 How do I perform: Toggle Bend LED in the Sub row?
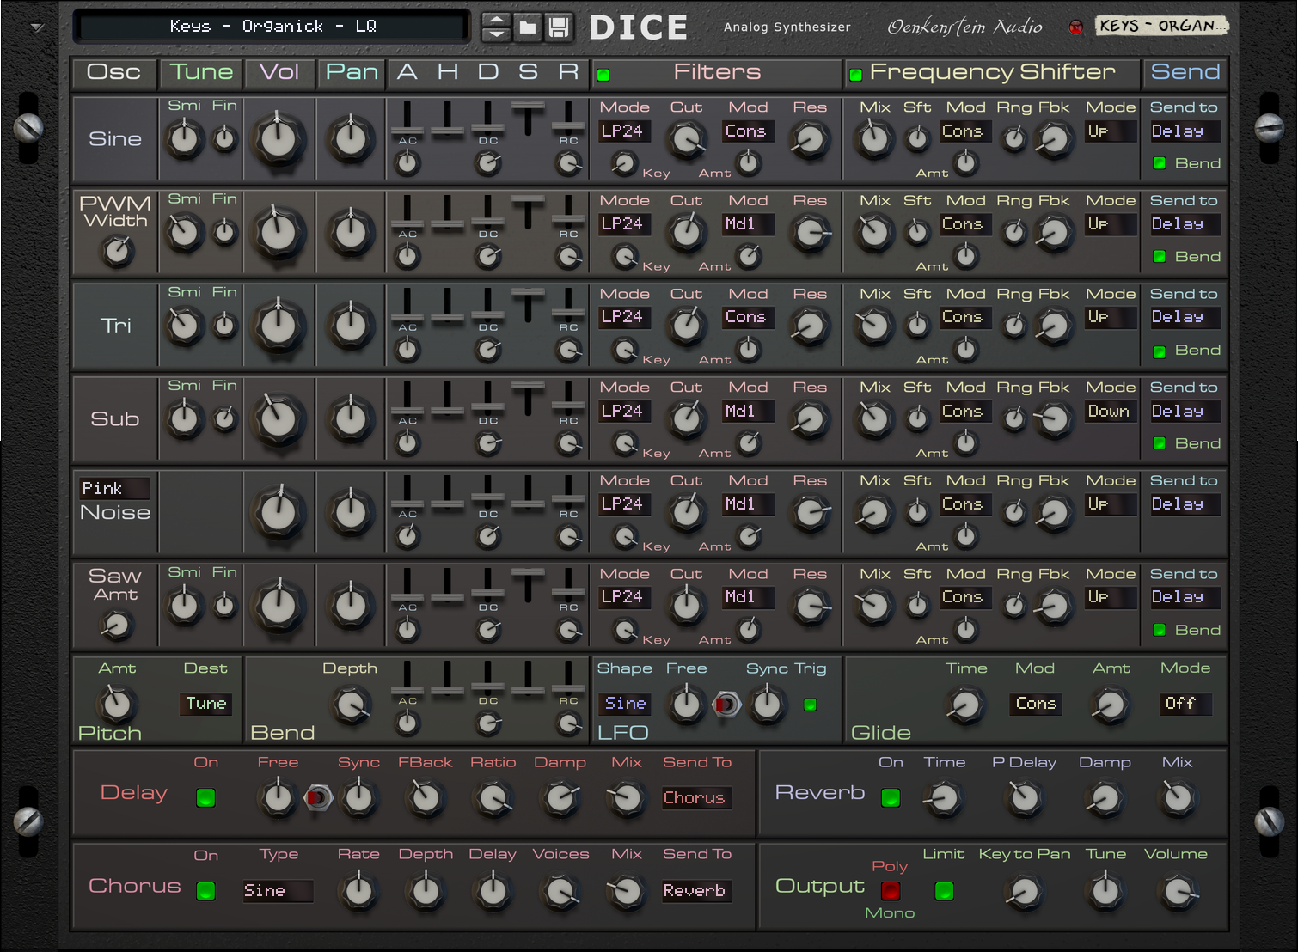(x=1159, y=443)
